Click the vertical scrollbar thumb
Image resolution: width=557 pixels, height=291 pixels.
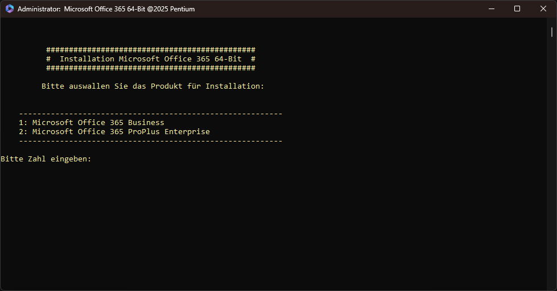[552, 31]
